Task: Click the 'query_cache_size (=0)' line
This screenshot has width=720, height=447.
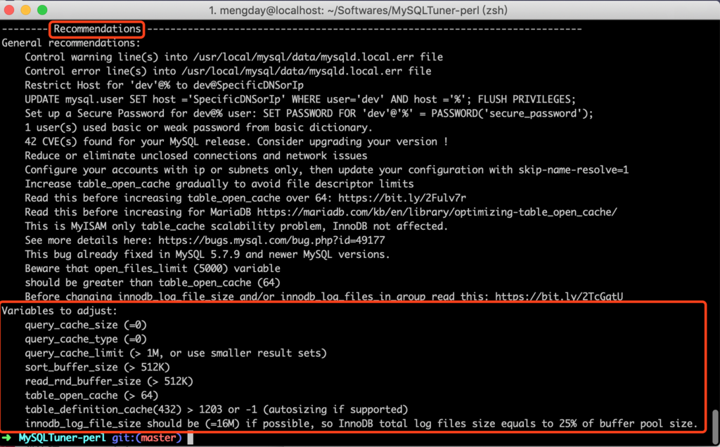Action: coord(86,325)
